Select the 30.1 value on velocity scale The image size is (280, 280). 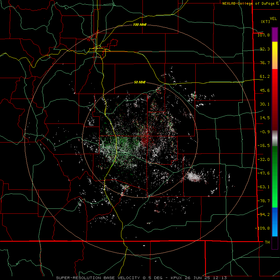point(265,104)
